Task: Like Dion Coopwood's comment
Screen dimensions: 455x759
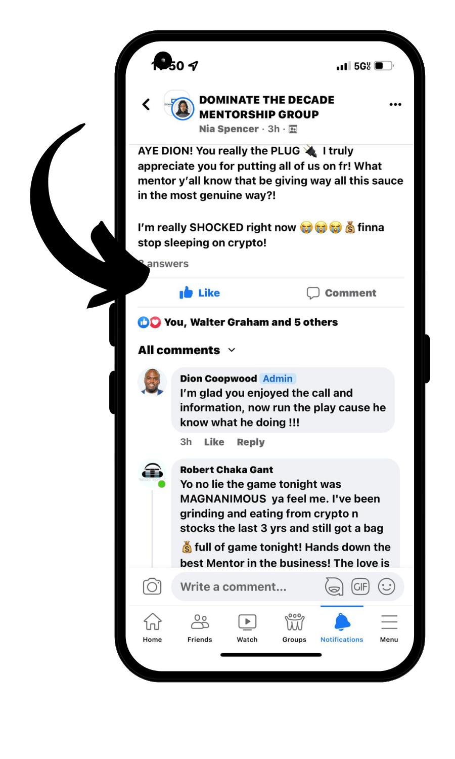Action: [214, 442]
